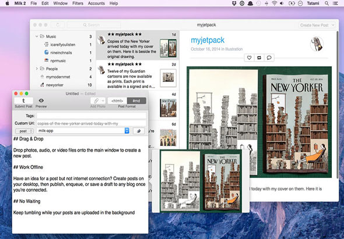Select nineinchnails blog in sidebar
Screen dimensions: 344x239
click(x=63, y=53)
